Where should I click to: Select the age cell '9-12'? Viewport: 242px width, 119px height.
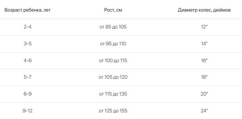click(x=28, y=111)
